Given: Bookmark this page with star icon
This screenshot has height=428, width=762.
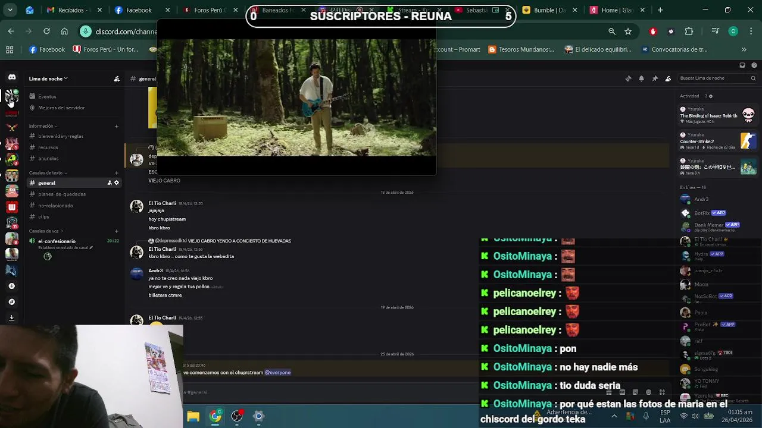Looking at the screenshot, I should 628,32.
